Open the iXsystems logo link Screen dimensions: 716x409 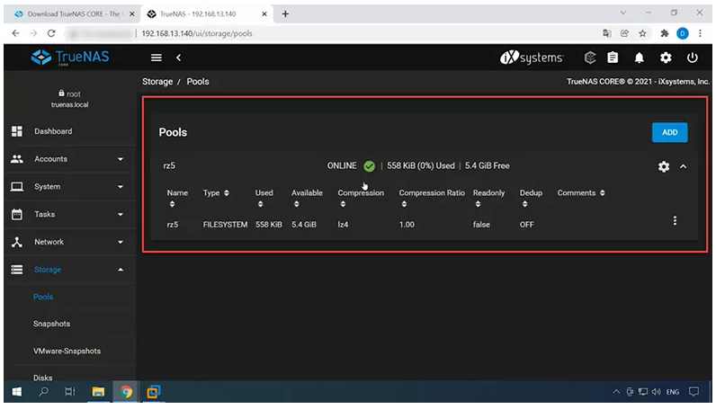[532, 58]
